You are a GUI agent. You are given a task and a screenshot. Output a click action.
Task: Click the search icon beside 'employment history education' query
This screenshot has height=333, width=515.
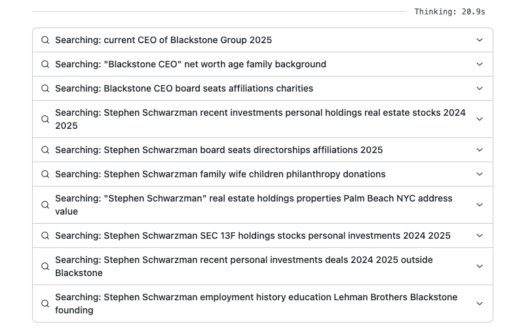pyautogui.click(x=45, y=304)
